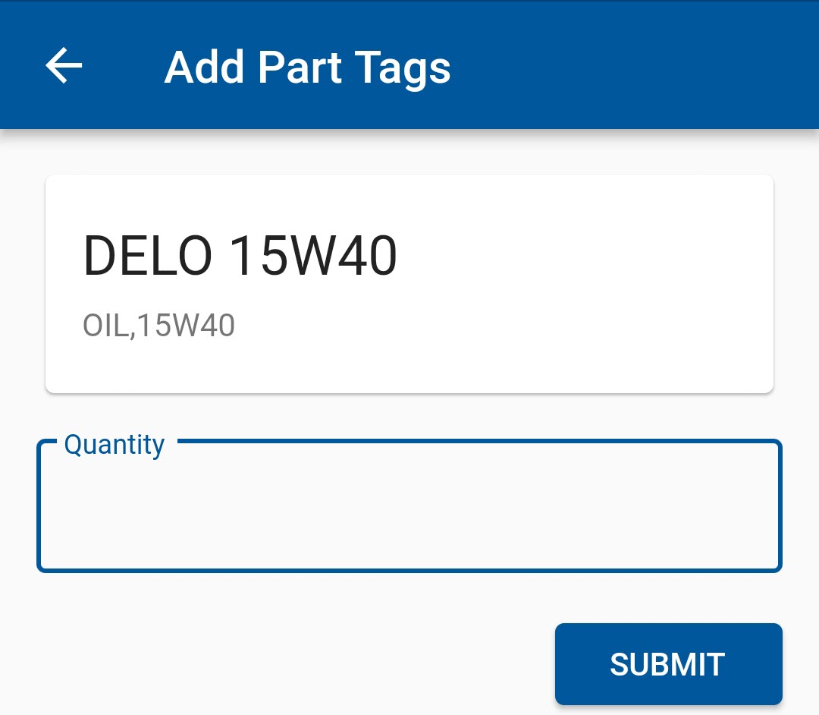819x715 pixels.
Task: Click the DELO 15W40 part name
Action: (x=240, y=257)
